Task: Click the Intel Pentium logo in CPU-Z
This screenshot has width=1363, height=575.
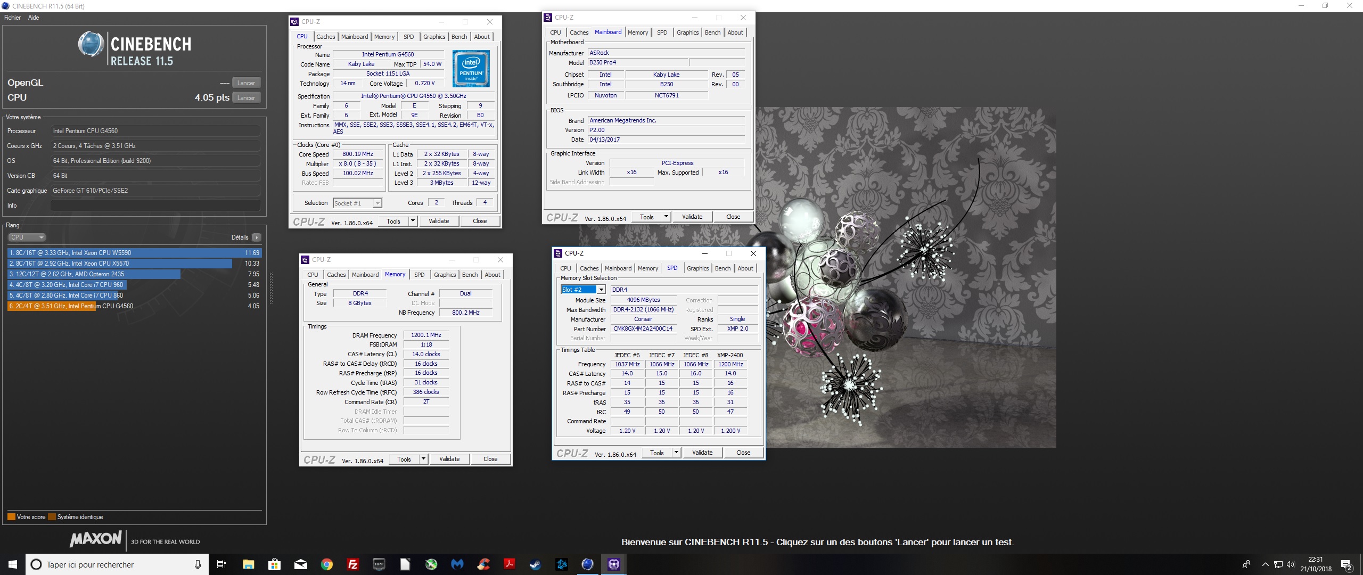Action: pos(471,69)
